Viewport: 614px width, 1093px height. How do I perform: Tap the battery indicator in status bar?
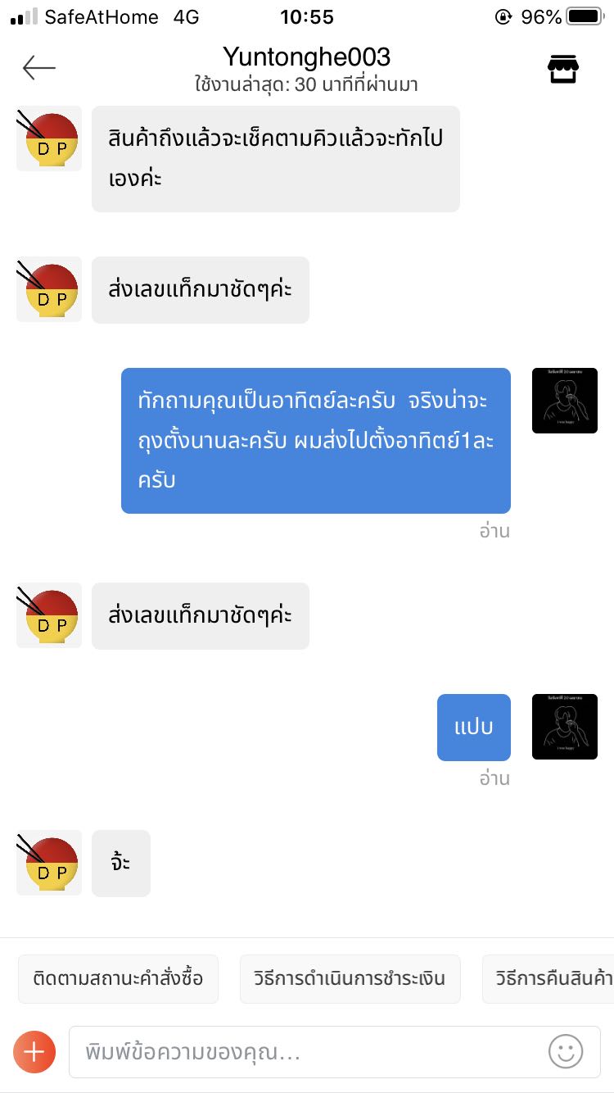click(584, 16)
